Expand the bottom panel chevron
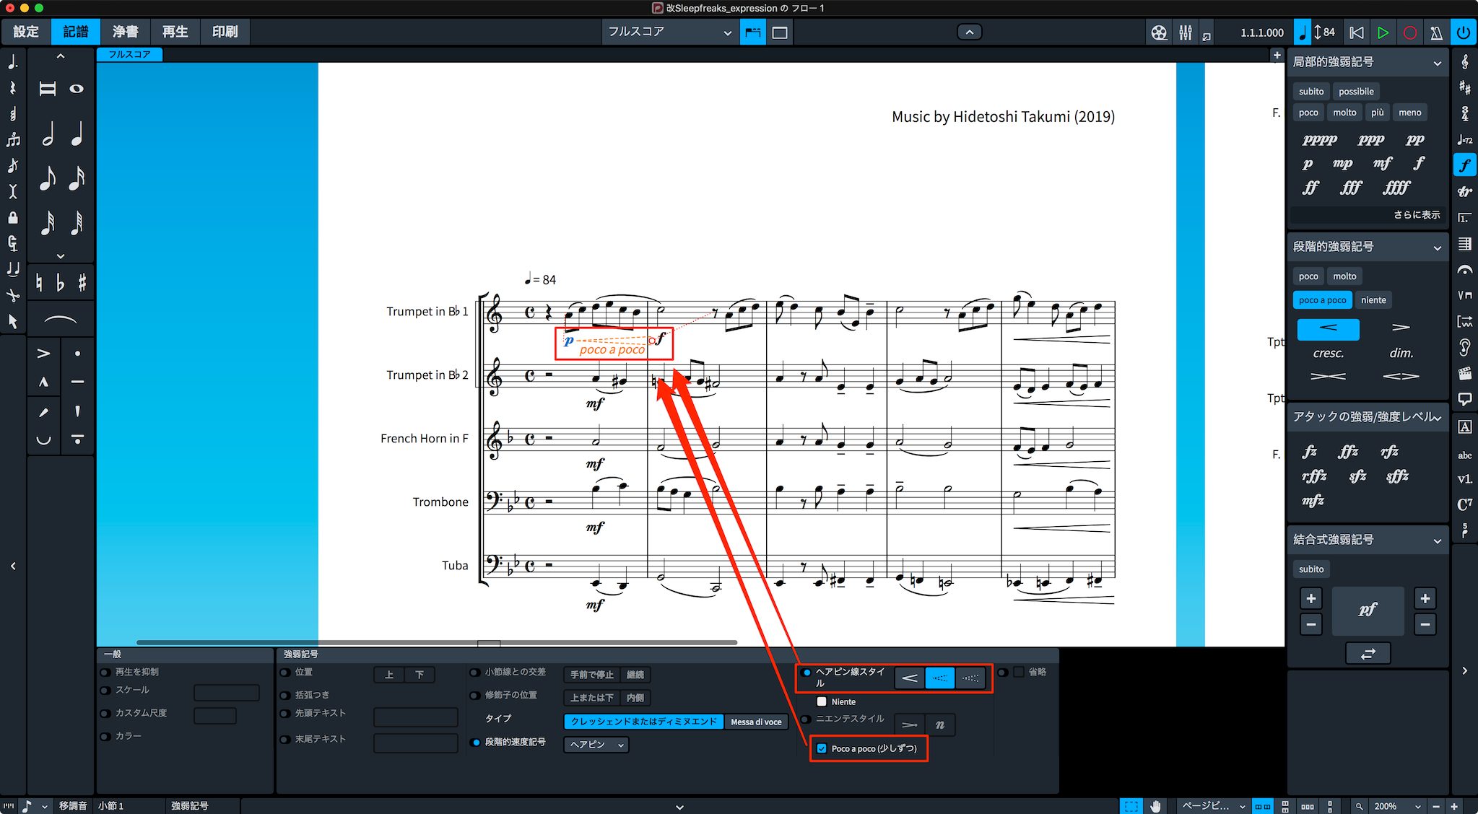The image size is (1478, 814). 679,807
